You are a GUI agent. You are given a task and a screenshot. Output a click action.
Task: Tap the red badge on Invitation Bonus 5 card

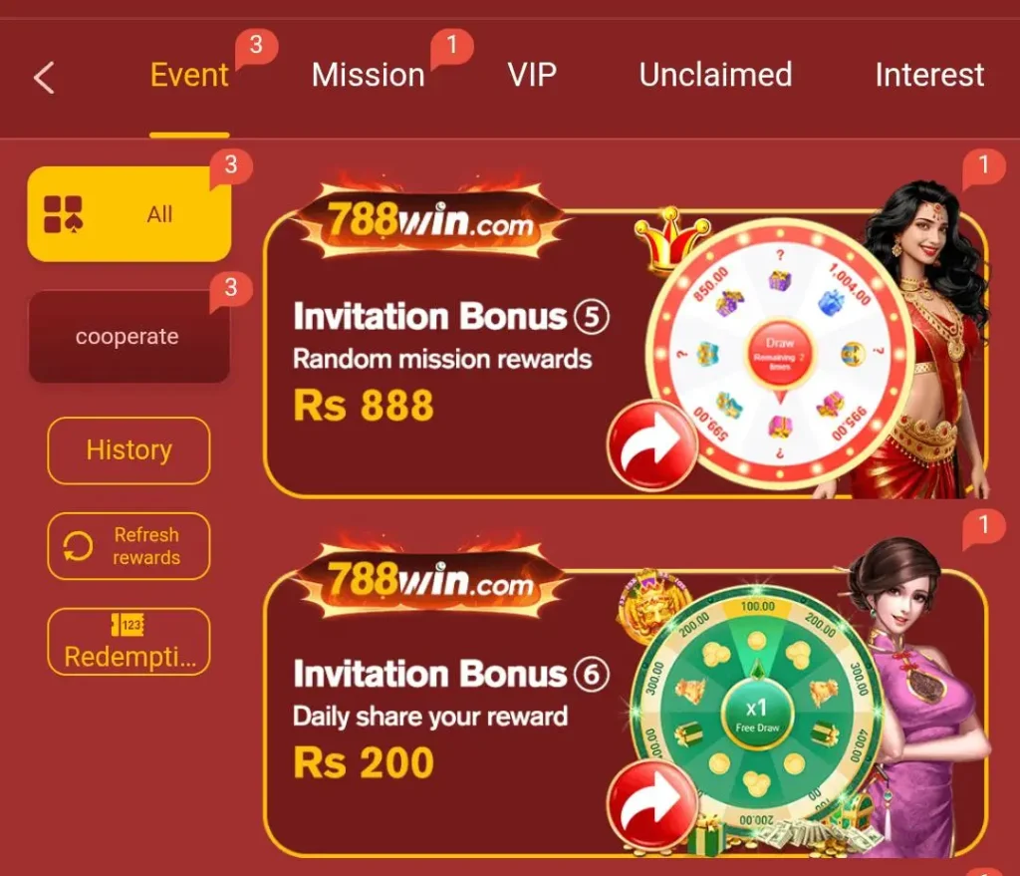[983, 167]
